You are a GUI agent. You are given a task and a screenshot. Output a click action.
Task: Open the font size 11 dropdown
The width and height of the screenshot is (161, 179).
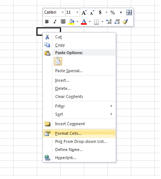pyautogui.click(x=77, y=13)
